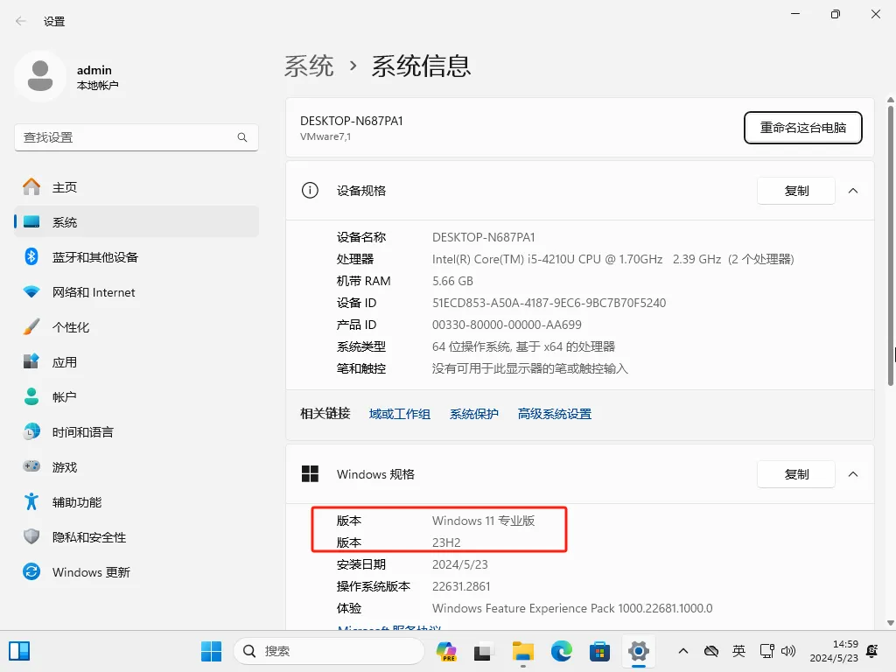
Task: Select 蓝牙和其他设备 in the sidebar
Action: coord(136,256)
